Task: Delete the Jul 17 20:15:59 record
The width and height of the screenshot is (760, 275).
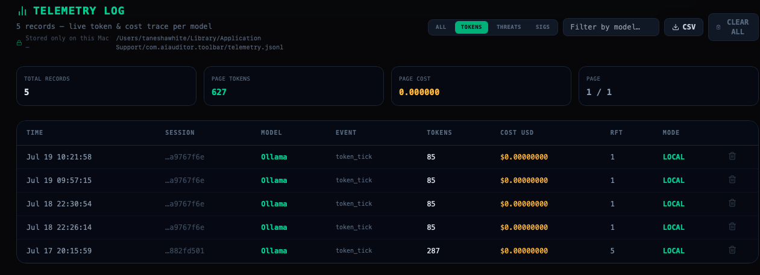Action: (x=732, y=250)
